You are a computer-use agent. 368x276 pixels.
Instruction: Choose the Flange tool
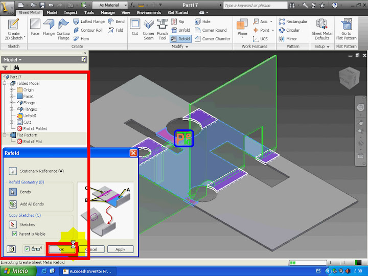pyautogui.click(x=49, y=27)
